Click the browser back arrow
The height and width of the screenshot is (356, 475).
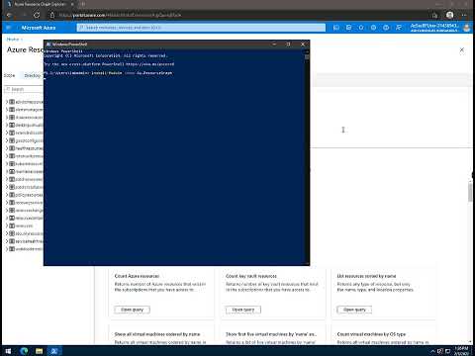pyautogui.click(x=9, y=15)
